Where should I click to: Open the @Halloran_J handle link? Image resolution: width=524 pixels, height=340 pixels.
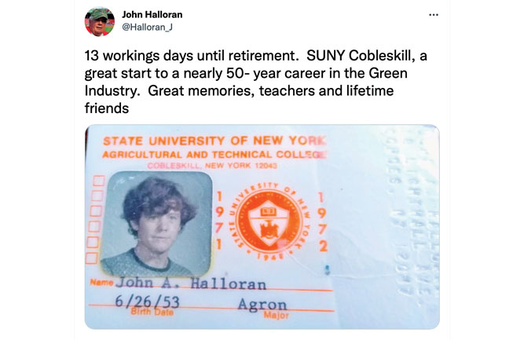click(x=148, y=27)
